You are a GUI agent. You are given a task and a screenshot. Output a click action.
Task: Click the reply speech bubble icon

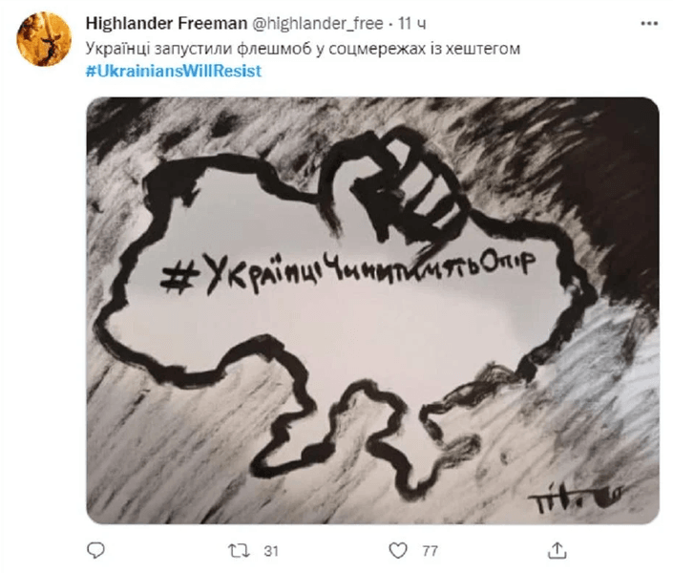click(x=95, y=550)
